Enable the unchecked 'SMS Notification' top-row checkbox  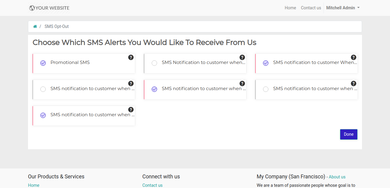[x=154, y=63]
